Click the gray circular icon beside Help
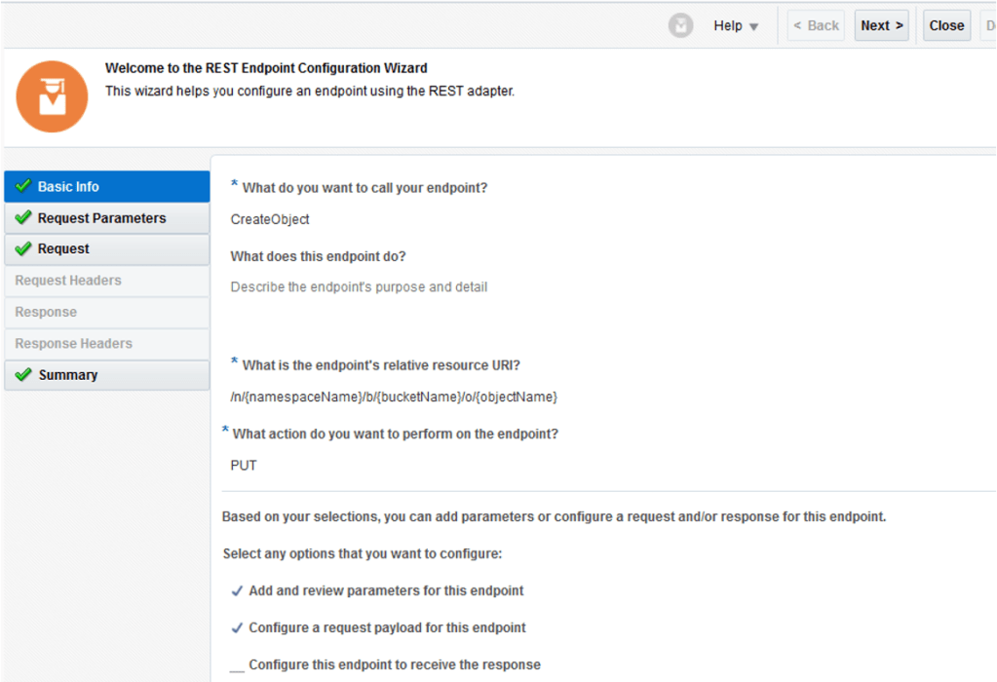The width and height of the screenshot is (997, 682). (680, 26)
